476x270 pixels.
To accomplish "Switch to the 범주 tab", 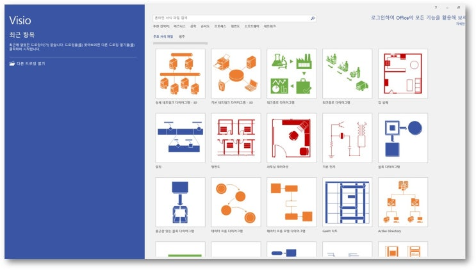I will 182,36.
